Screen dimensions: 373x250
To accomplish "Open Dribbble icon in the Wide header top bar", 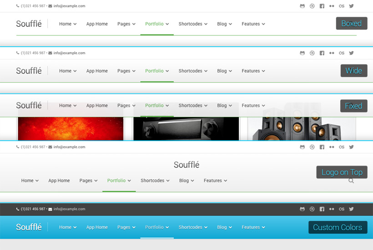I will coord(312,53).
